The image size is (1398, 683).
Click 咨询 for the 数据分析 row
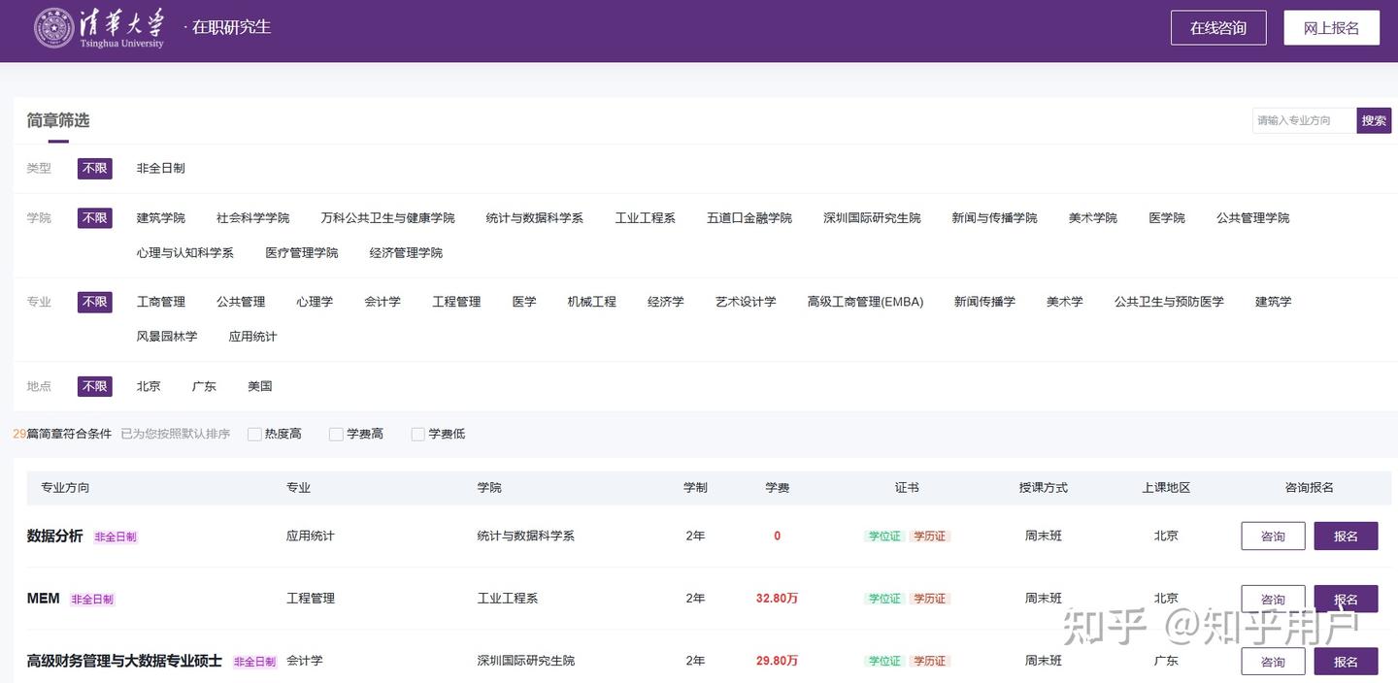[1273, 537]
